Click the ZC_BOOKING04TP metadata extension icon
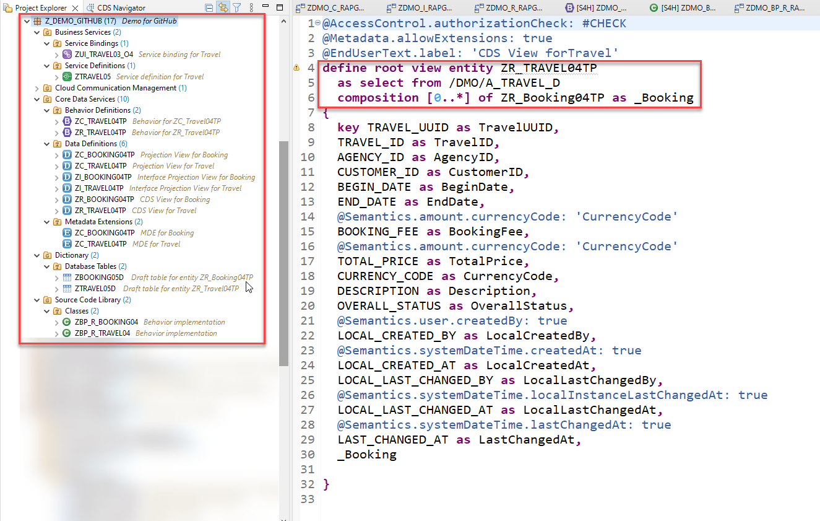The width and height of the screenshot is (820, 521). tap(67, 233)
